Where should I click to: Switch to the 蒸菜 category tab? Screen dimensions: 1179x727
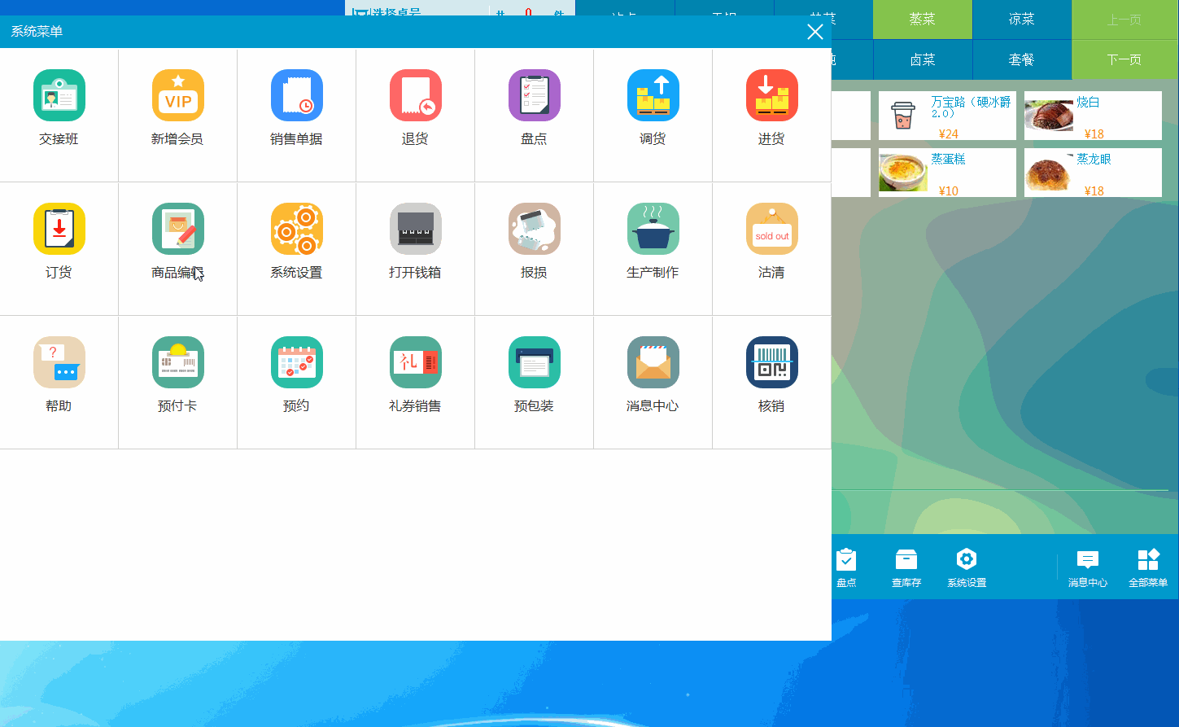923,20
